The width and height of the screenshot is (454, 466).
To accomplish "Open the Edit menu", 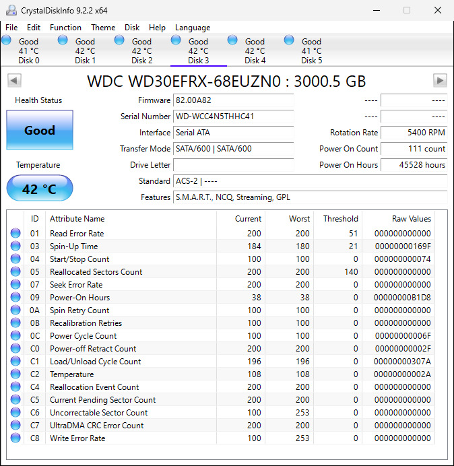I will [33, 28].
